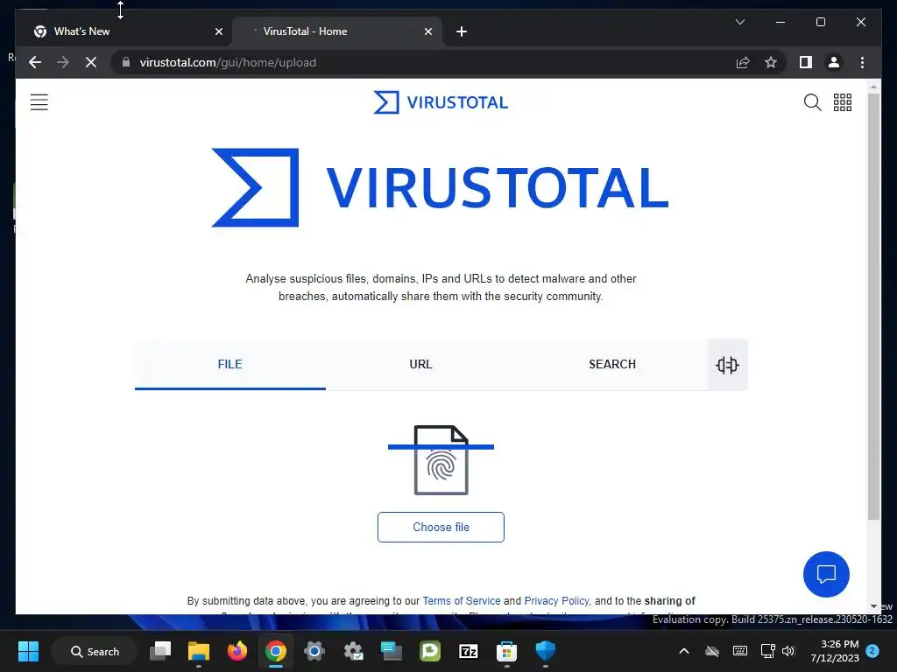Stop page loading with the X button
This screenshot has height=672, width=897.
pos(91,62)
